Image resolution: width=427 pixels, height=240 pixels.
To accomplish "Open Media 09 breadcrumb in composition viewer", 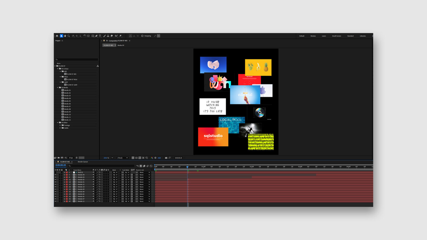I will 121,45.
